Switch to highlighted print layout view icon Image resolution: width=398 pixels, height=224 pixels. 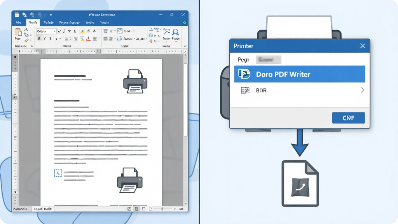coord(136,209)
